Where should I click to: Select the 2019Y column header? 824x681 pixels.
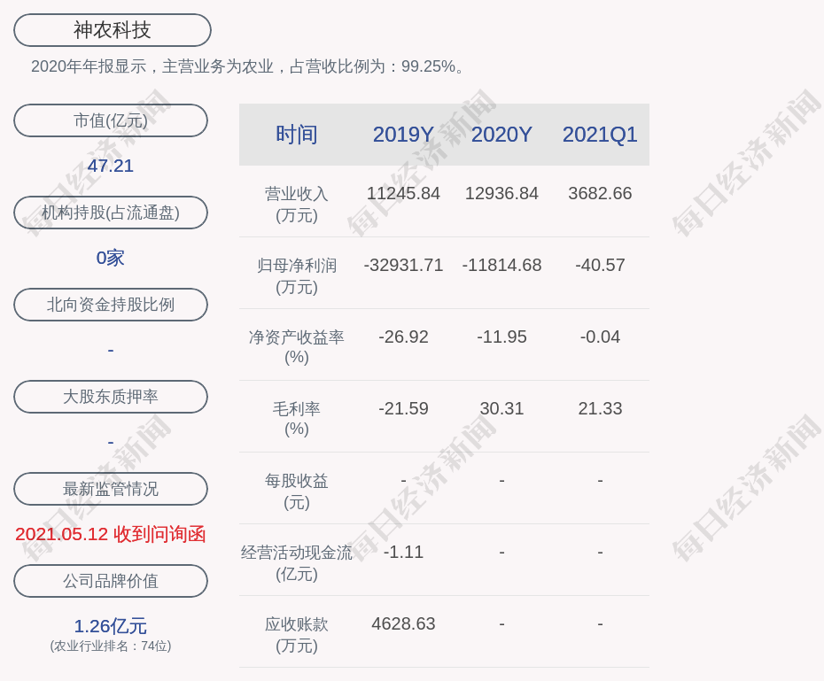point(403,135)
